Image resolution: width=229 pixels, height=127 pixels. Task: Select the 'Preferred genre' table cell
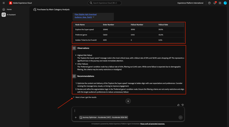point(81,35)
